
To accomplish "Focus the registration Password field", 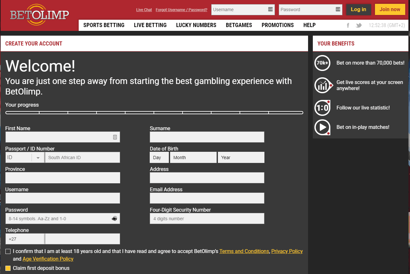I will pyautogui.click(x=63, y=219).
